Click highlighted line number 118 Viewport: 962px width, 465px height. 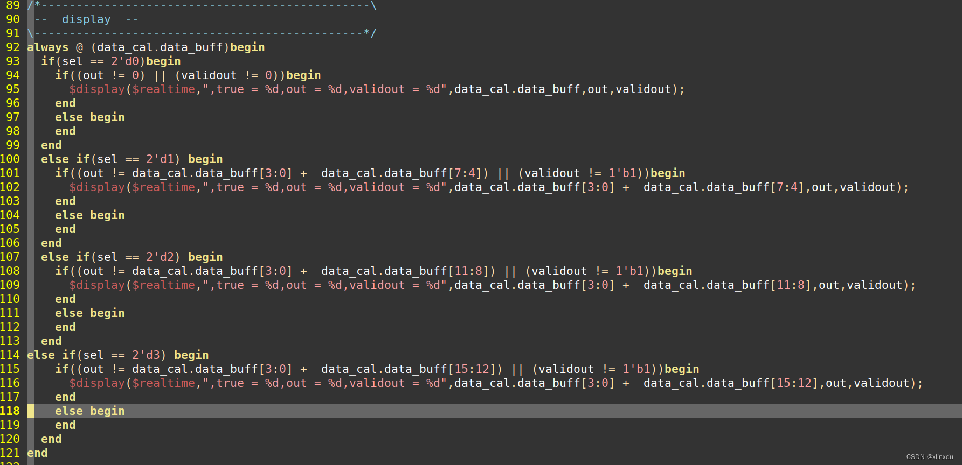(10, 411)
